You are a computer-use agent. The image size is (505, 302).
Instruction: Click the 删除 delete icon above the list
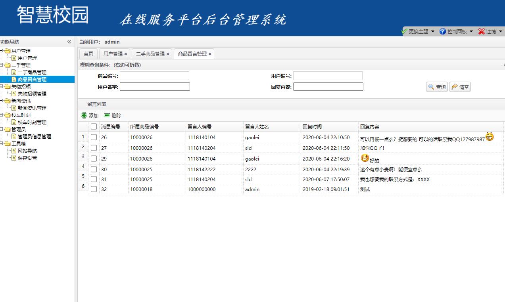pyautogui.click(x=106, y=115)
